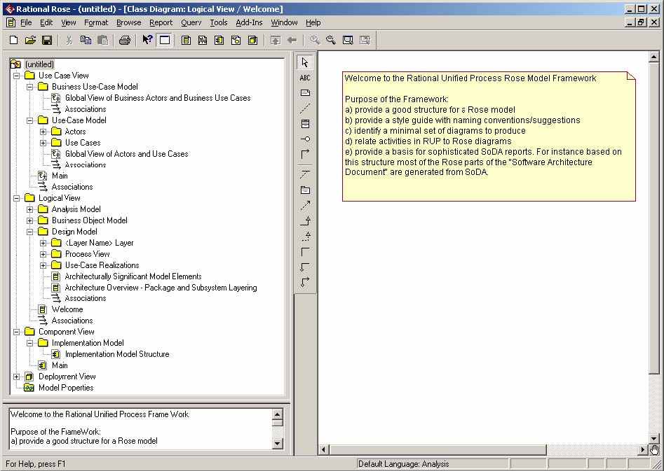Select the ABC Text Box tool
This screenshot has height=471, width=664.
pos(304,78)
